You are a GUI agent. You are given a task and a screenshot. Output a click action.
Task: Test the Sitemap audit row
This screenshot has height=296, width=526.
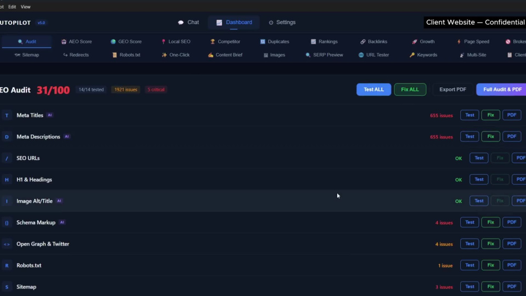470,287
